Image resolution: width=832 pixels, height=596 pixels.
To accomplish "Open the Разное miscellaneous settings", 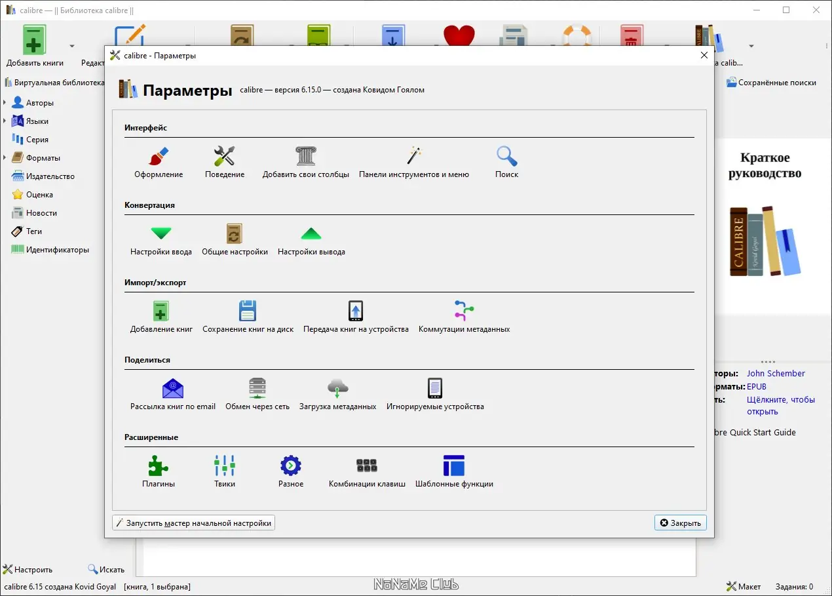I will pyautogui.click(x=291, y=472).
